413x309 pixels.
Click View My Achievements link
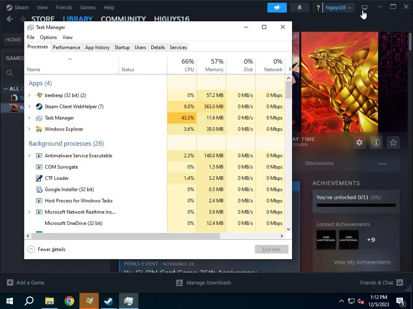pos(362,262)
